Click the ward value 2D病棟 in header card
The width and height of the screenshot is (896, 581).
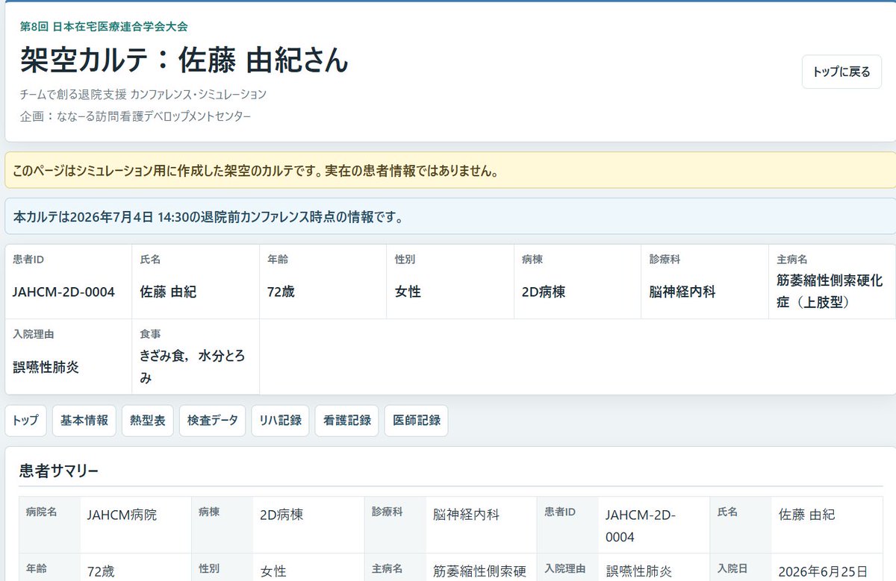(x=544, y=292)
